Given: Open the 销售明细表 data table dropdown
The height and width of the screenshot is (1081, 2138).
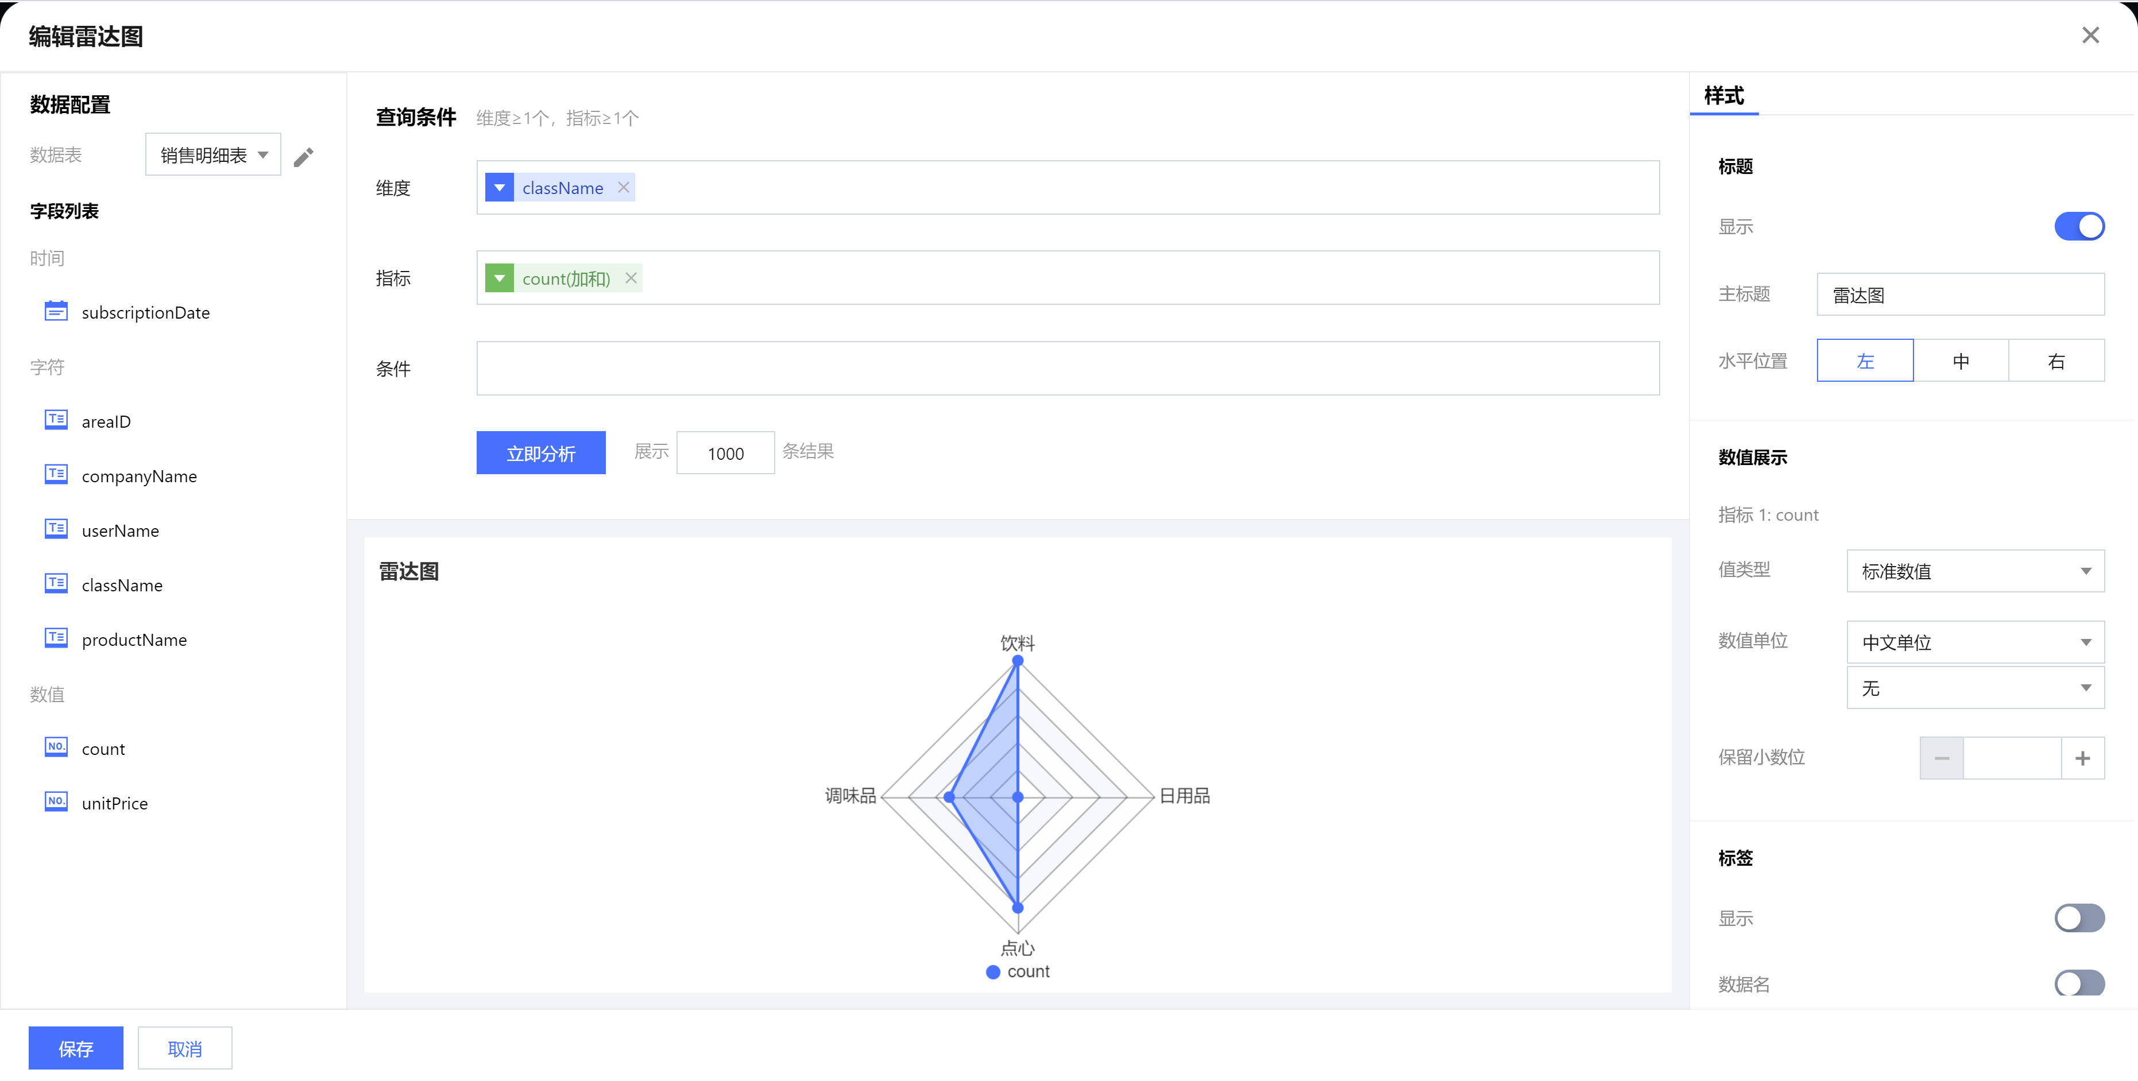Looking at the screenshot, I should (x=213, y=155).
